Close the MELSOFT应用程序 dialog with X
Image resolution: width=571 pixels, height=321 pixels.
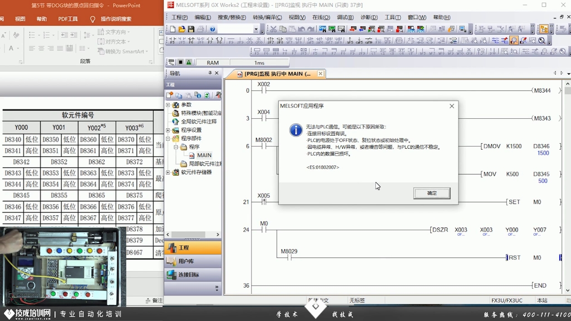pyautogui.click(x=452, y=106)
